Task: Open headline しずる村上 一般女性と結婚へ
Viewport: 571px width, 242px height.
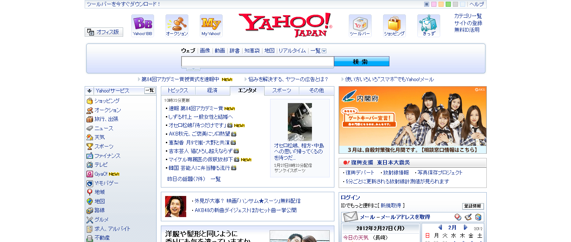Action: pyautogui.click(x=201, y=117)
